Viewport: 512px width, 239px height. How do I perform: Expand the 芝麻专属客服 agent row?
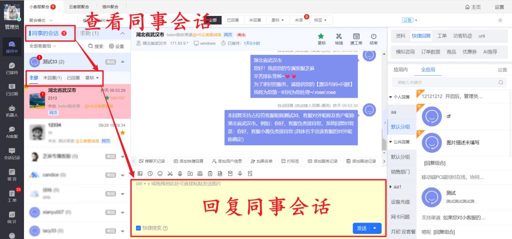(122, 157)
